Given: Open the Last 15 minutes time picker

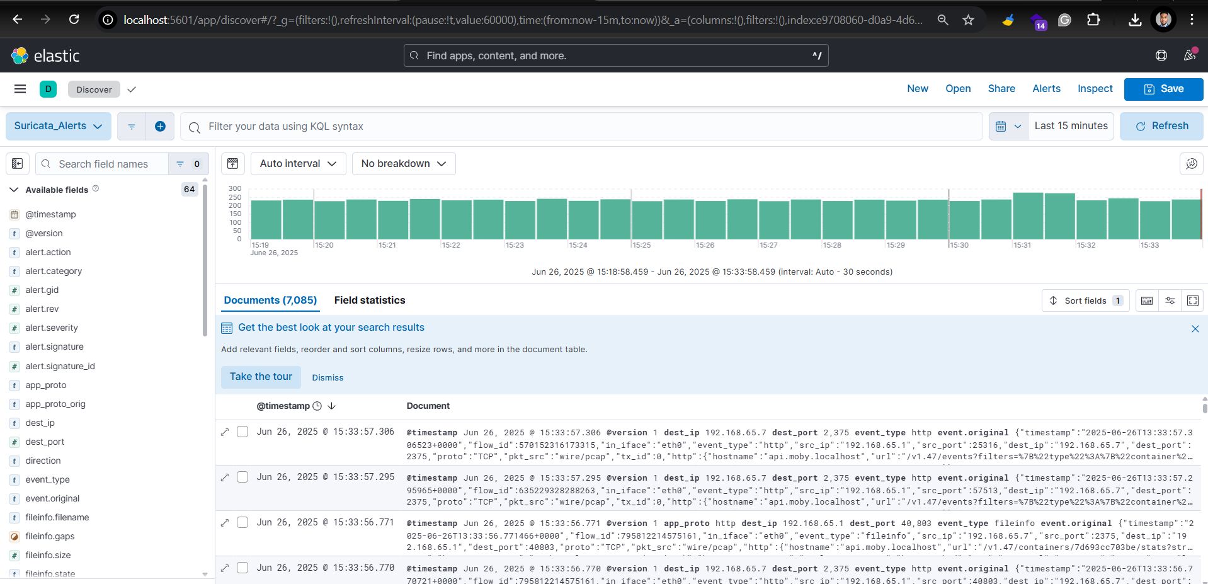Looking at the screenshot, I should click(x=1071, y=127).
